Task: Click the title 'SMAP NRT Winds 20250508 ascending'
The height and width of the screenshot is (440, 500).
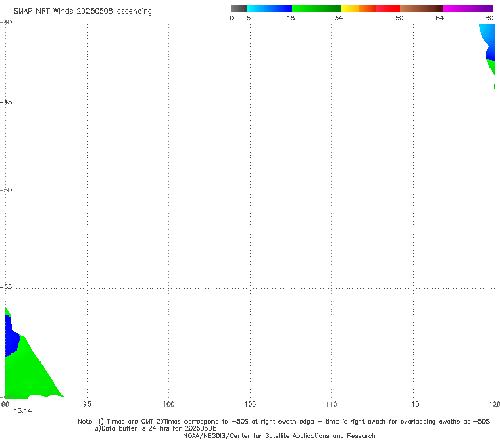Action: (x=82, y=12)
